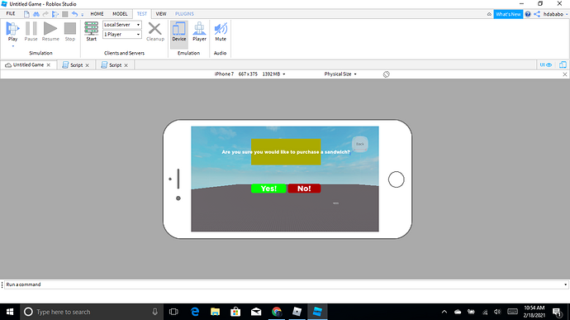The image size is (570, 320).
Task: Click the Resume simulation button
Action: pyautogui.click(x=50, y=31)
